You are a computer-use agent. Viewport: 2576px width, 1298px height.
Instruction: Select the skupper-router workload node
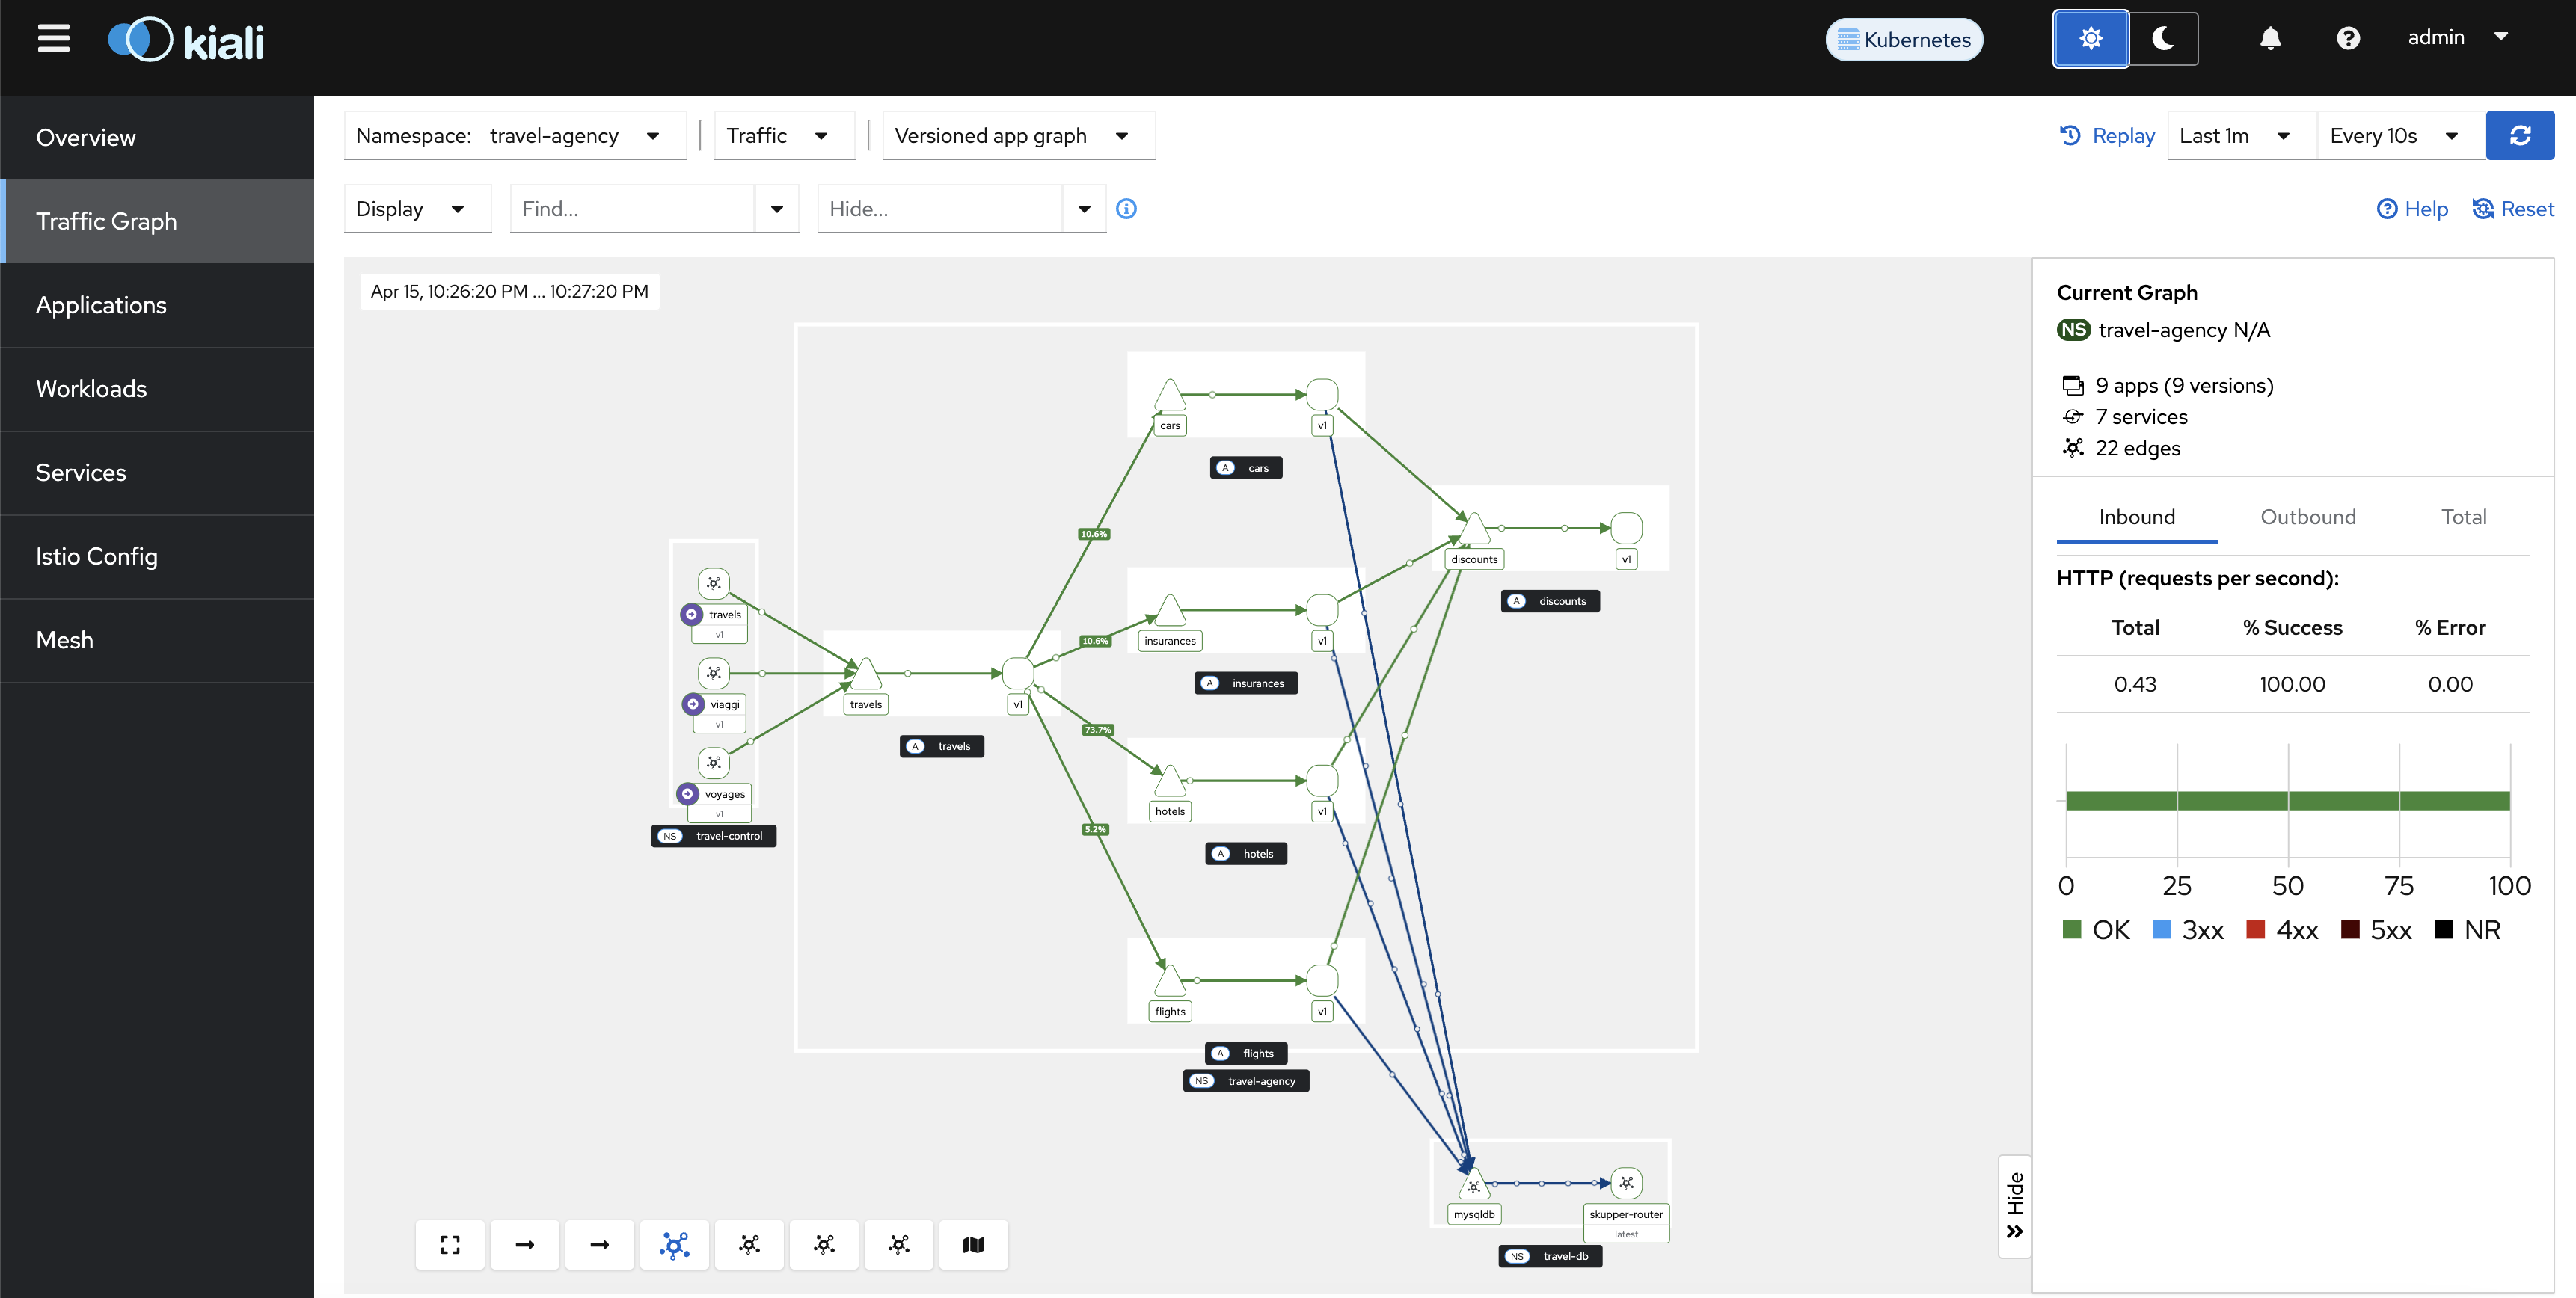pos(1626,1183)
